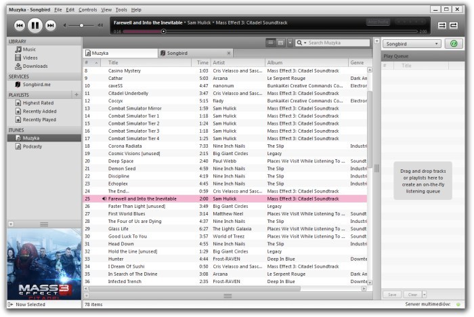474x317 pixels.
Task: Sort tracks by the # column
Action: [92, 62]
